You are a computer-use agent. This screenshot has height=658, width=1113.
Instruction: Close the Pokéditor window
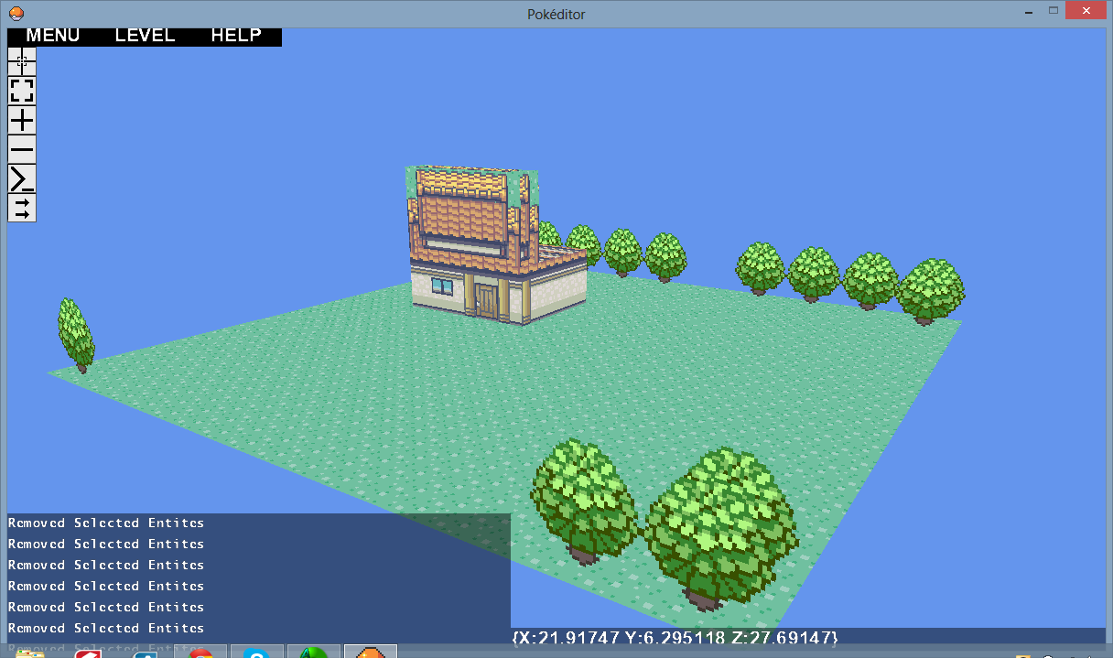point(1086,10)
